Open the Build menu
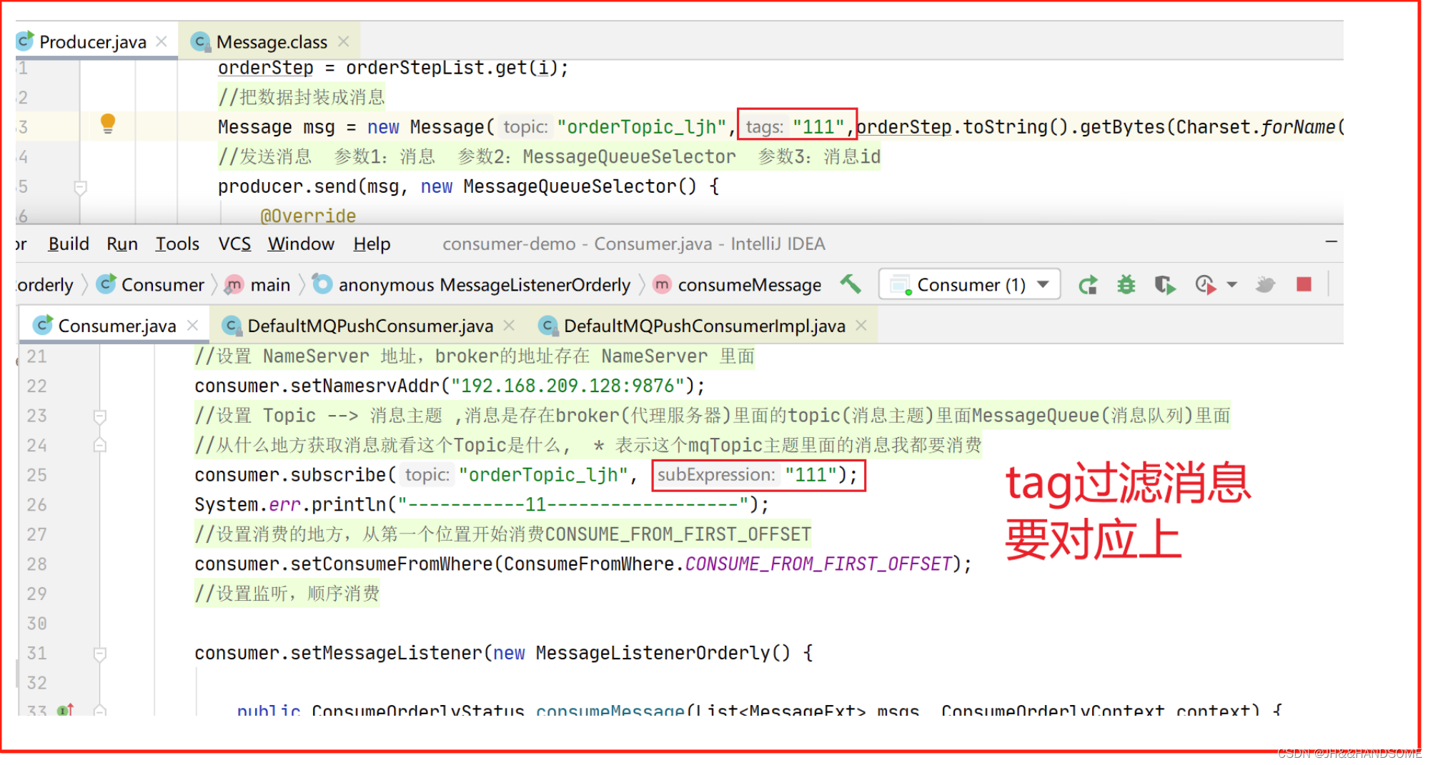The width and height of the screenshot is (1433, 765). (x=69, y=244)
